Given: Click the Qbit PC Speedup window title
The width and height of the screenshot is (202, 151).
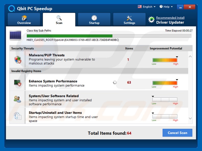Looking at the screenshot, I should 35,9.
